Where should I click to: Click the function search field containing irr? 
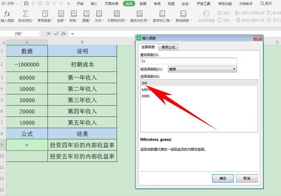tap(188, 61)
